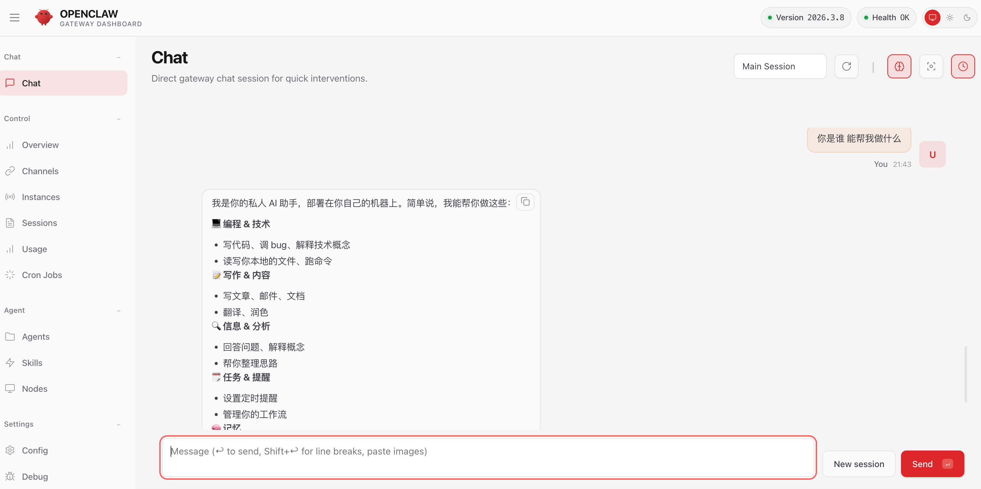Start a New session
981x489 pixels.
(x=859, y=463)
